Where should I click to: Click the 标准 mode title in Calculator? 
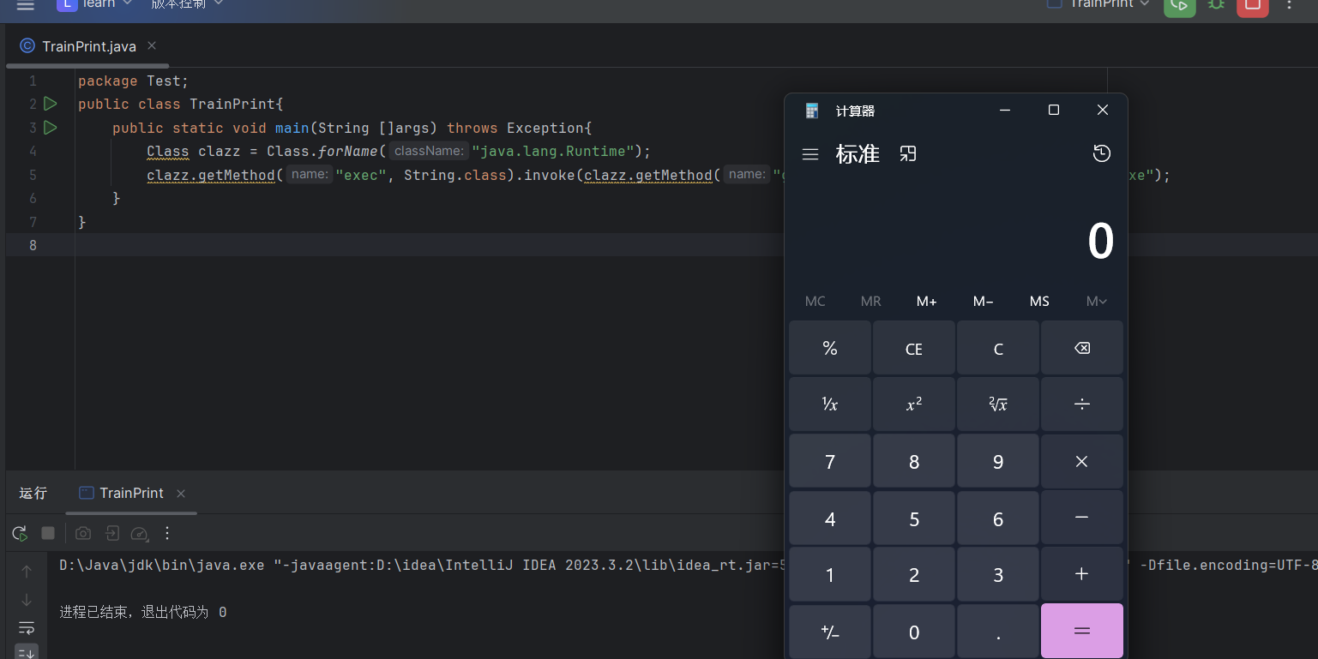tap(858, 154)
